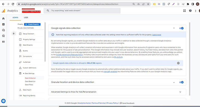This screenshot has width=200, height=108.
Task: Click the Analytics logo
Action: tap(3, 11)
